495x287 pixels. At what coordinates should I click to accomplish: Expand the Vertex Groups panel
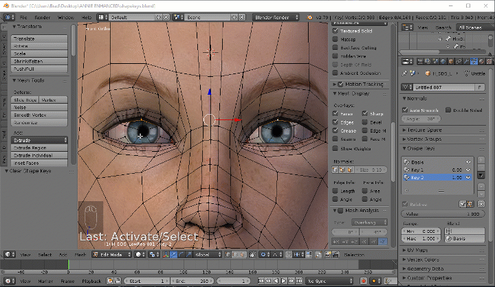(426, 138)
